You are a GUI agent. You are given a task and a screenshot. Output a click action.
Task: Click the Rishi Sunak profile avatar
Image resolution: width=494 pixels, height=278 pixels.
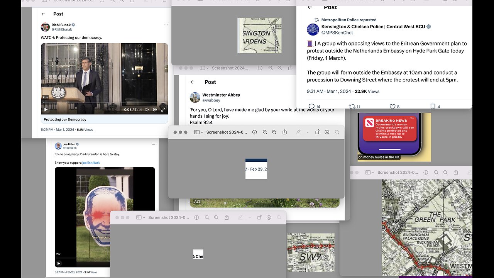45,27
